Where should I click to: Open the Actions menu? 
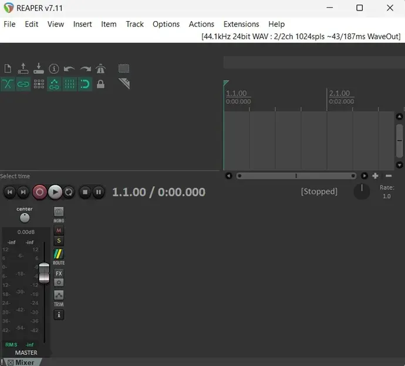201,24
